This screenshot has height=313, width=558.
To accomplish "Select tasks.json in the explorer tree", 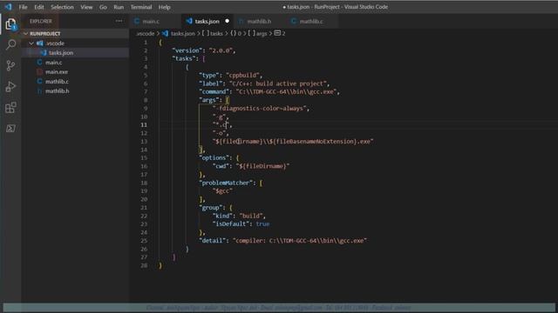I will pyautogui.click(x=76, y=52).
